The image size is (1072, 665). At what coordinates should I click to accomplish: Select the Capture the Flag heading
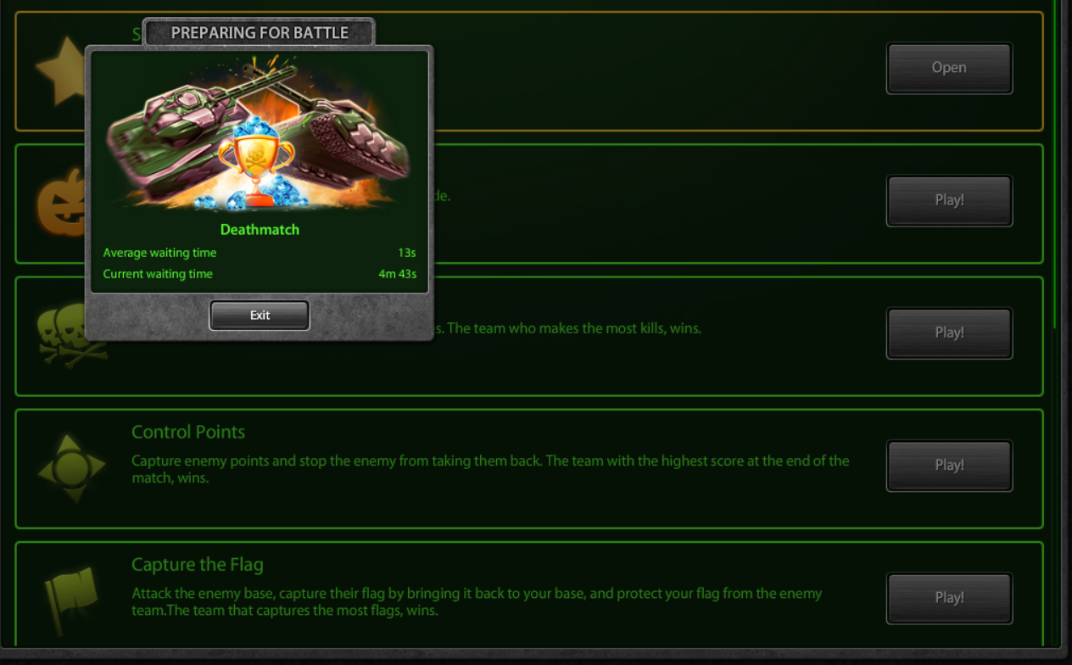(x=198, y=564)
